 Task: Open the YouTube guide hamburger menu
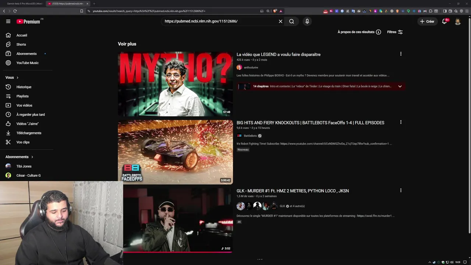point(8,21)
